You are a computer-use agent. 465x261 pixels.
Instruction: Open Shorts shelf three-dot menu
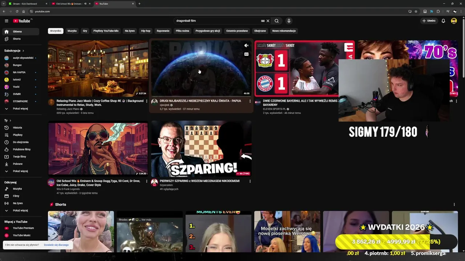pyautogui.click(x=454, y=205)
